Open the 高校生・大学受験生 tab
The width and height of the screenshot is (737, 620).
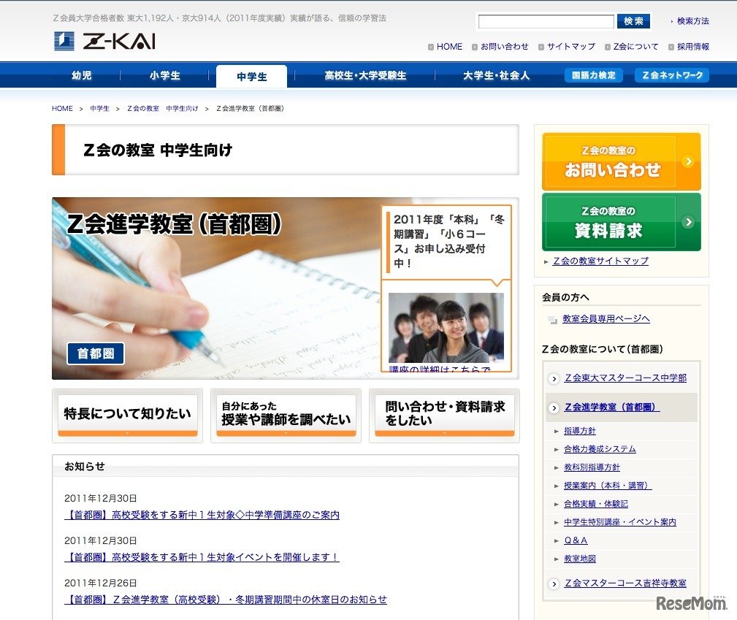pyautogui.click(x=365, y=75)
